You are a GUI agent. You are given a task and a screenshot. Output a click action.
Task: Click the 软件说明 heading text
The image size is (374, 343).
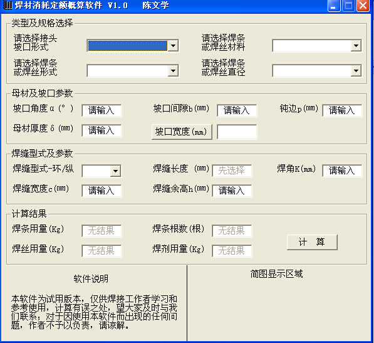pos(91,279)
